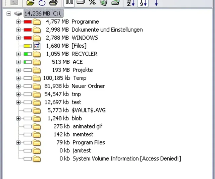
Task: Select the '12,697 kb test' row text
Action: click(x=63, y=102)
